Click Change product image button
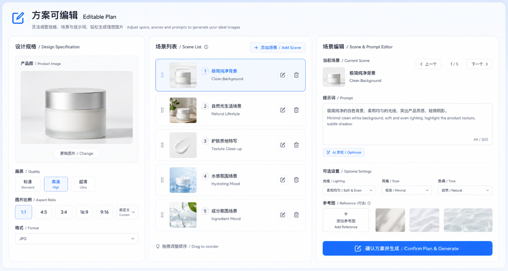This screenshot has height=271, width=508. 77,153
